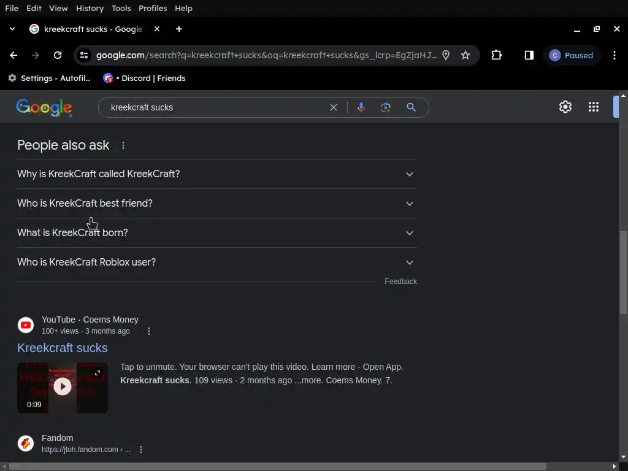The width and height of the screenshot is (628, 471).
Task: Open the Settings - Autofill bookmark
Action: [49, 78]
